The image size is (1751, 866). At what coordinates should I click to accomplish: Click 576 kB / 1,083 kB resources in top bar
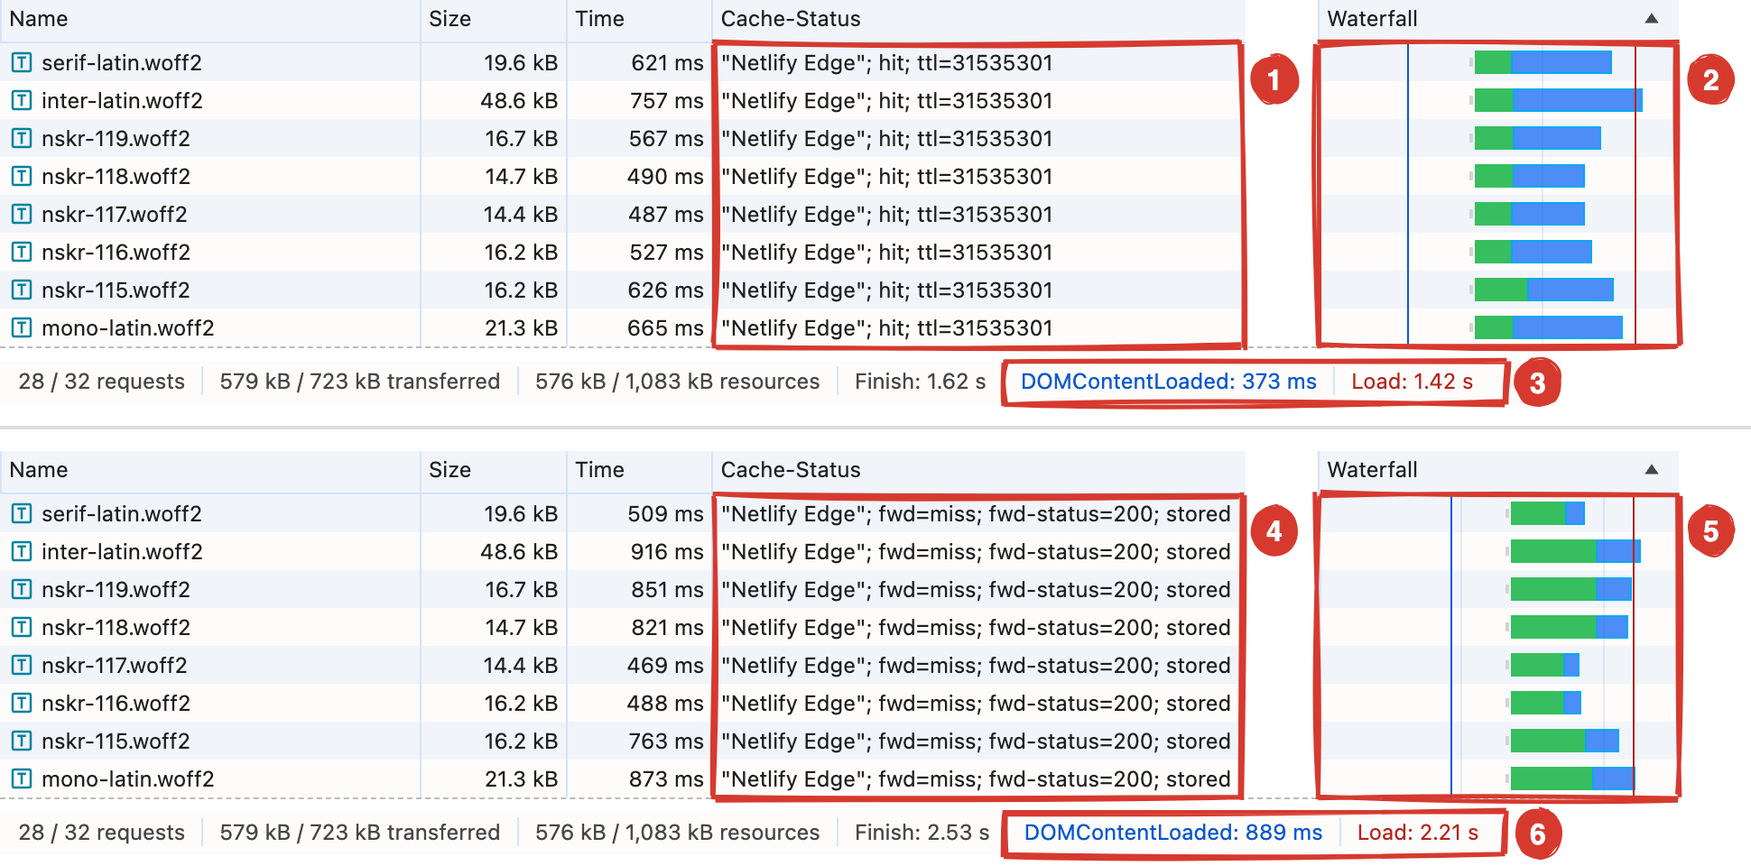[x=677, y=382]
